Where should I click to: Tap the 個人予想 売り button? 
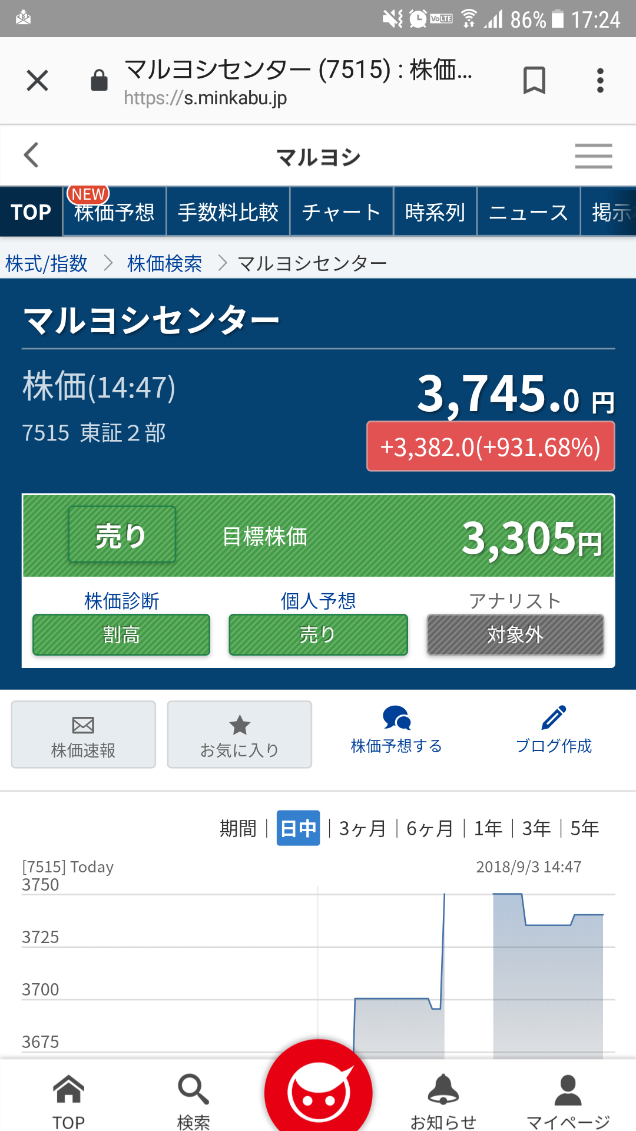tap(318, 634)
